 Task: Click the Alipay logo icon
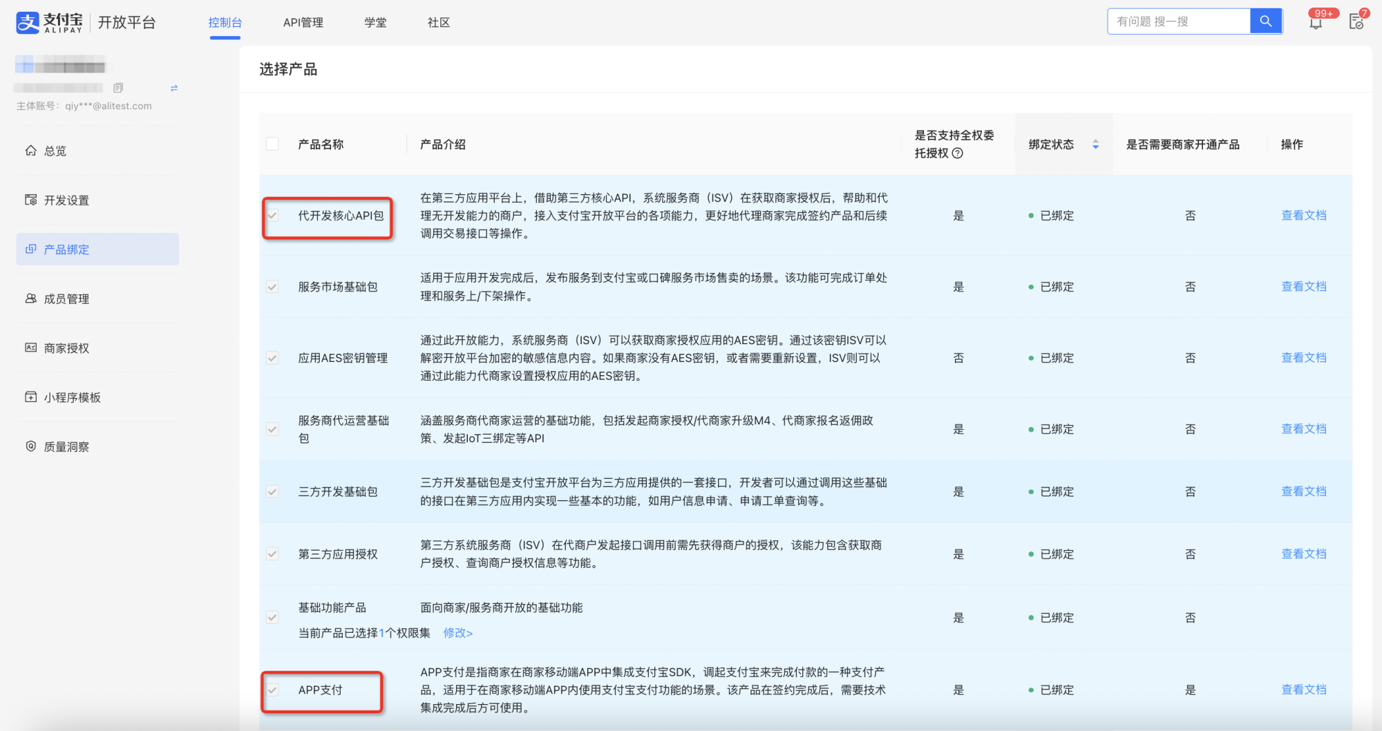pos(28,23)
